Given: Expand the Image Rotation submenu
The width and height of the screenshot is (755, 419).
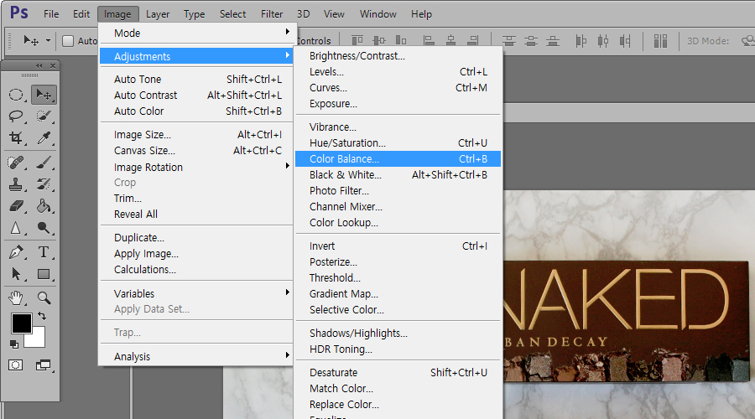Looking at the screenshot, I should [x=200, y=167].
